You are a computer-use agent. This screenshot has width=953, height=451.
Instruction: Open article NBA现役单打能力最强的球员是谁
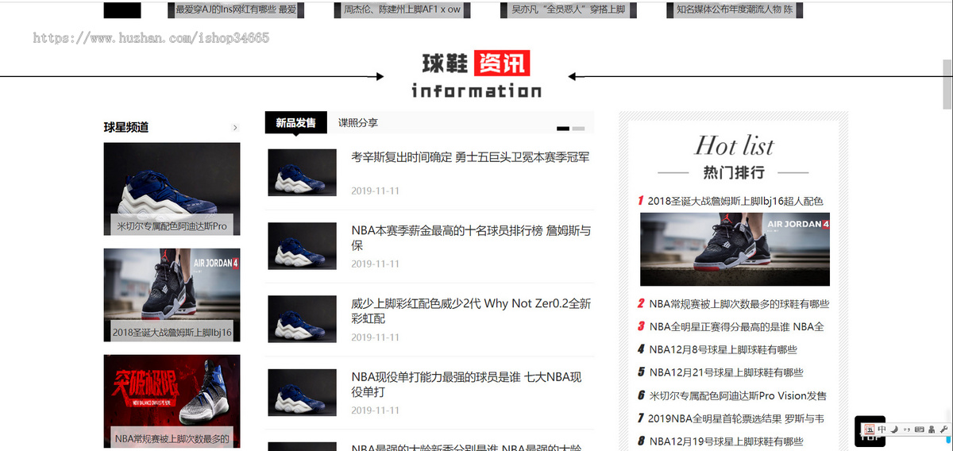(x=467, y=384)
